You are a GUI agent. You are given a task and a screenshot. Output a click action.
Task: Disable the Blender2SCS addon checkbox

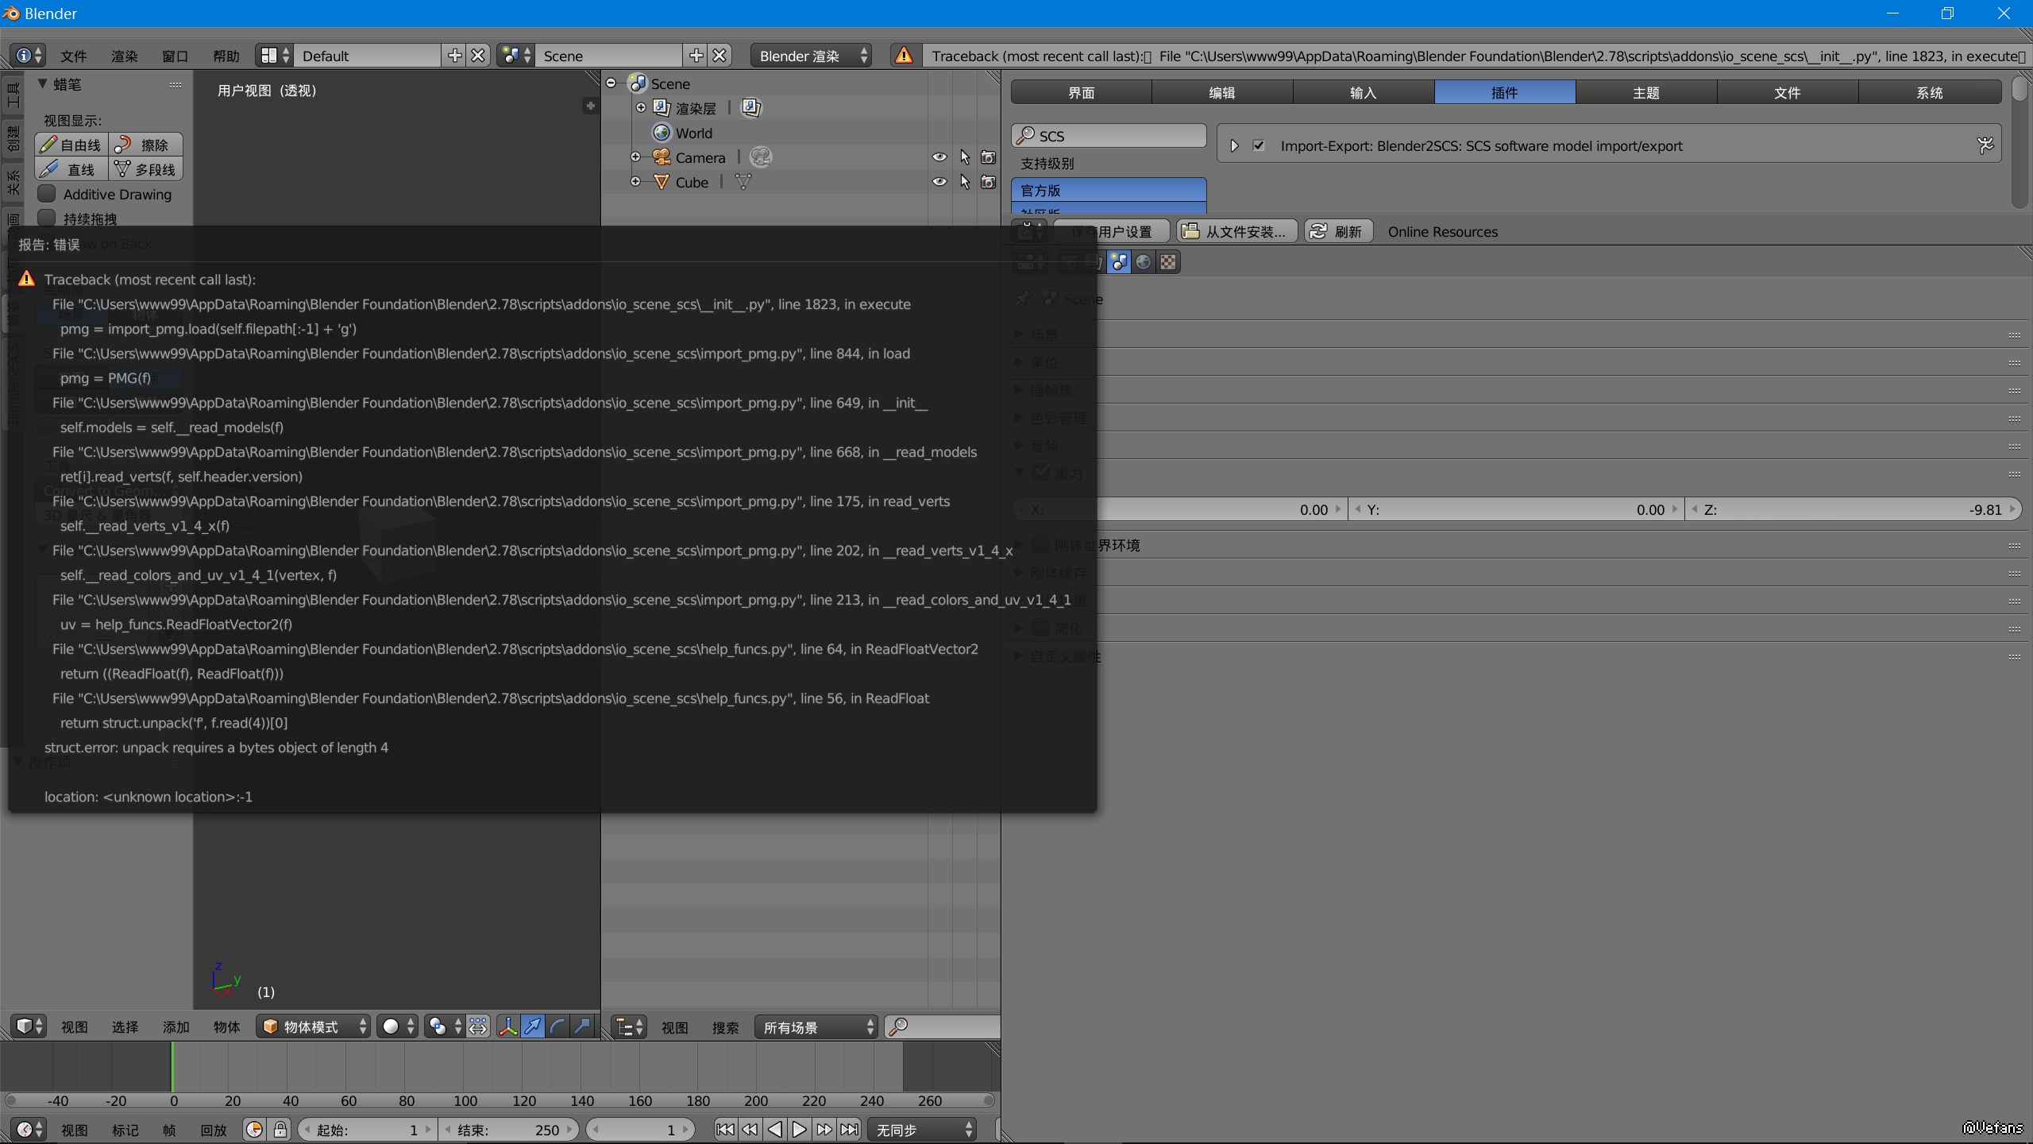point(1259,145)
